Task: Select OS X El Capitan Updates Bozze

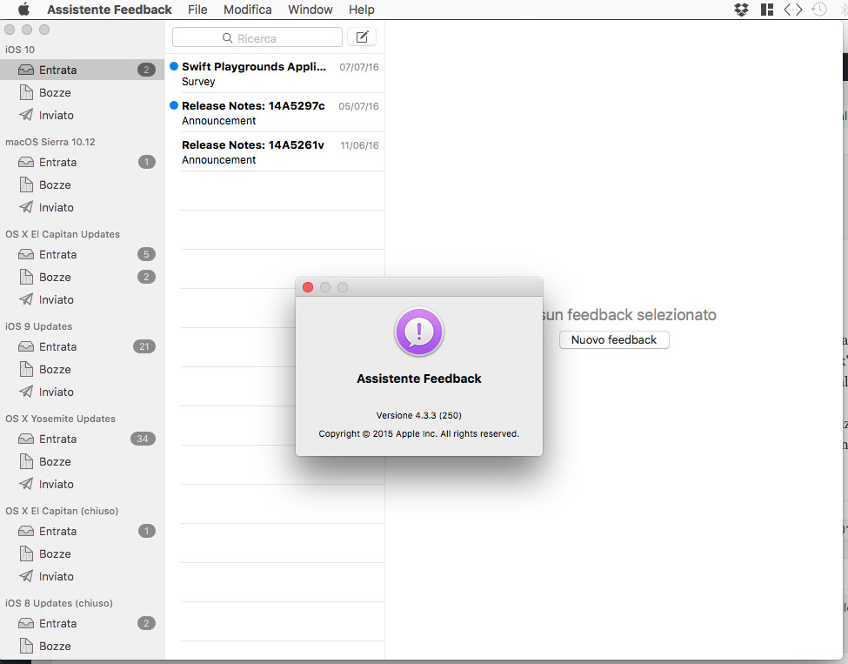Action: click(83, 277)
